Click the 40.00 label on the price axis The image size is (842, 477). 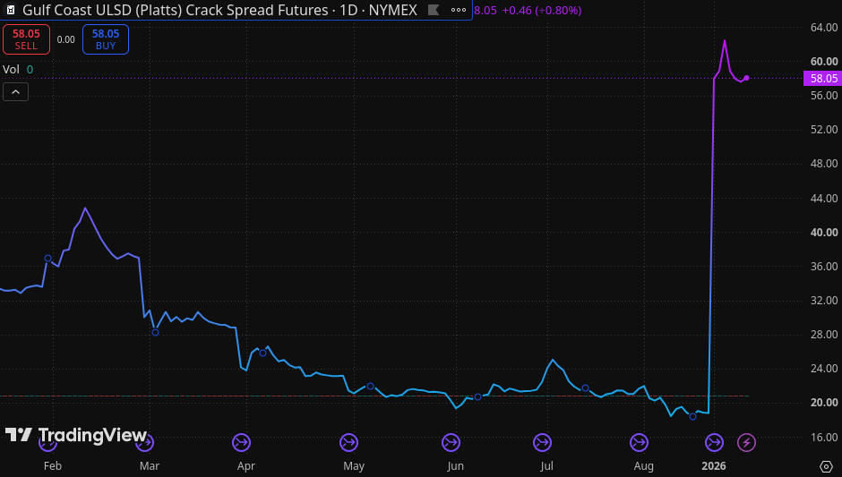pyautogui.click(x=824, y=233)
